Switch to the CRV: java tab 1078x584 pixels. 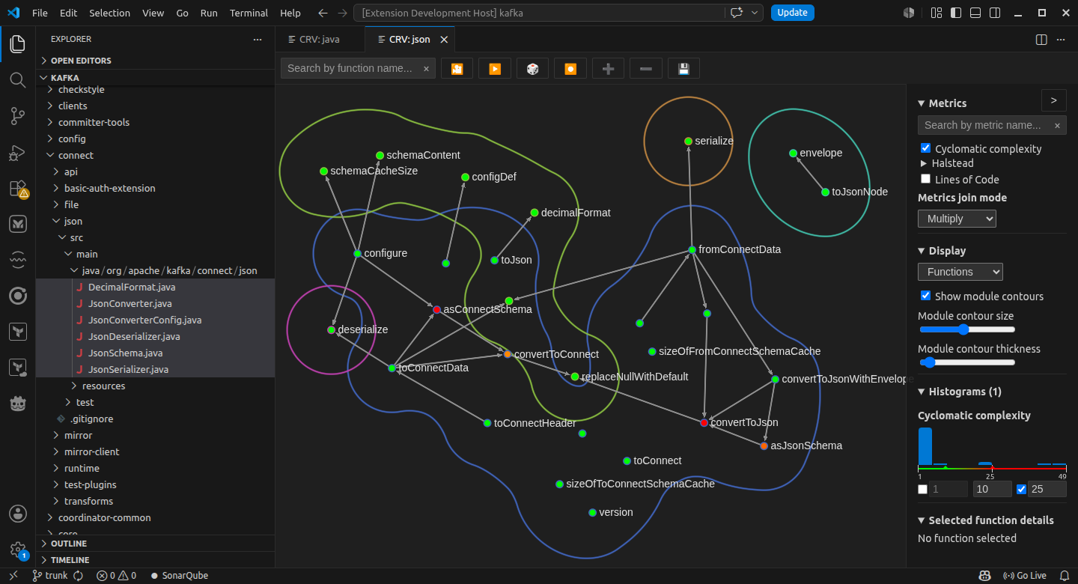(320, 39)
